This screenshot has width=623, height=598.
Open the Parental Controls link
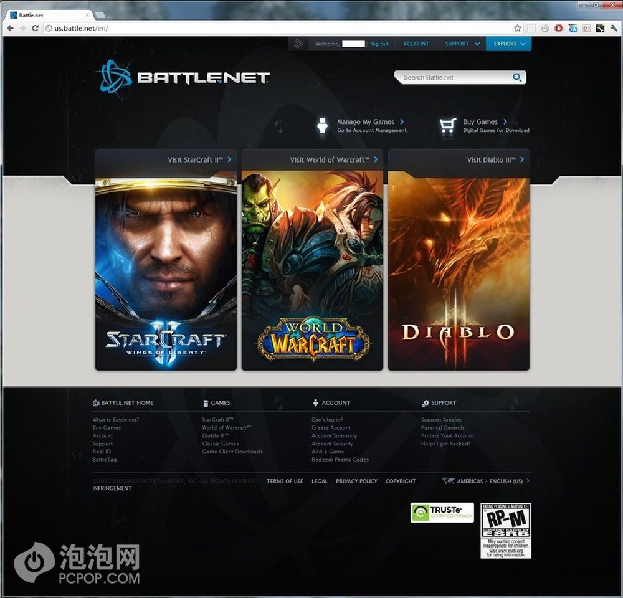click(442, 427)
